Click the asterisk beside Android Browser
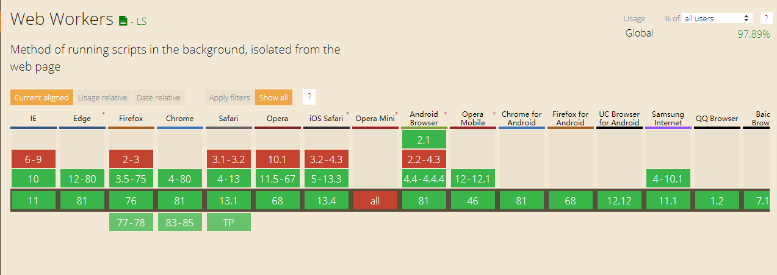 [445, 114]
